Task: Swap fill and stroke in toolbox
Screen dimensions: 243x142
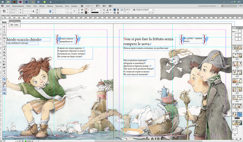Action: (6, 83)
